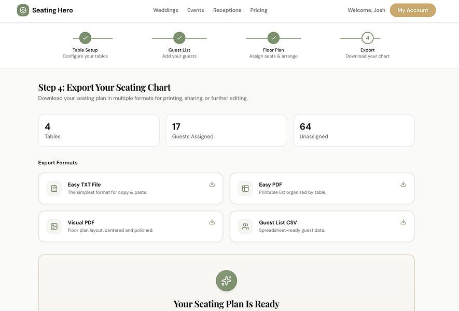The image size is (459, 311).
Task: Open the Events menu item
Action: [196, 10]
